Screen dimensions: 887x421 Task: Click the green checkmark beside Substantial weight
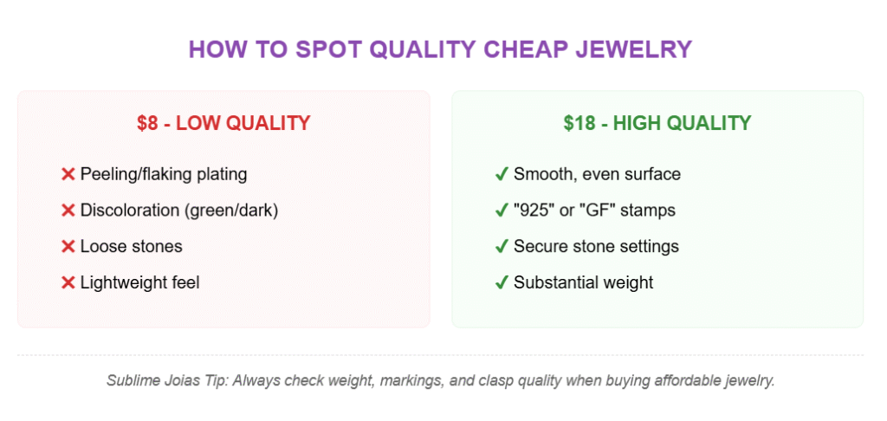(502, 282)
